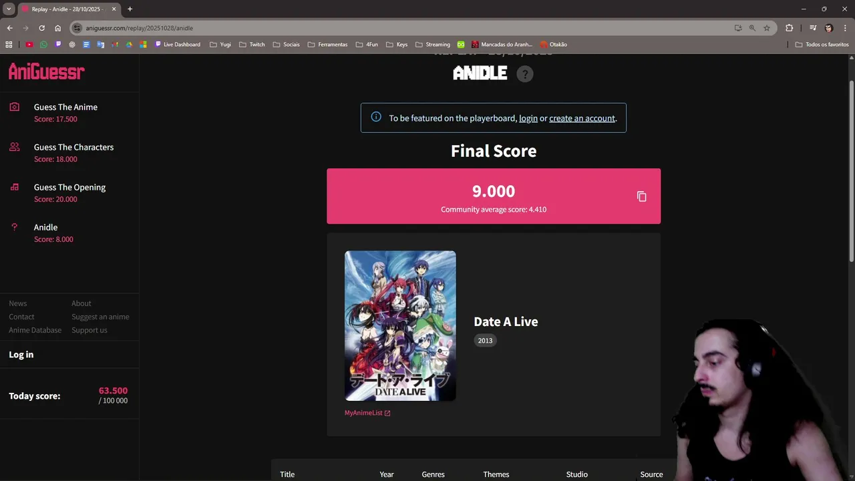Copy the final score with copy icon

tap(641, 196)
